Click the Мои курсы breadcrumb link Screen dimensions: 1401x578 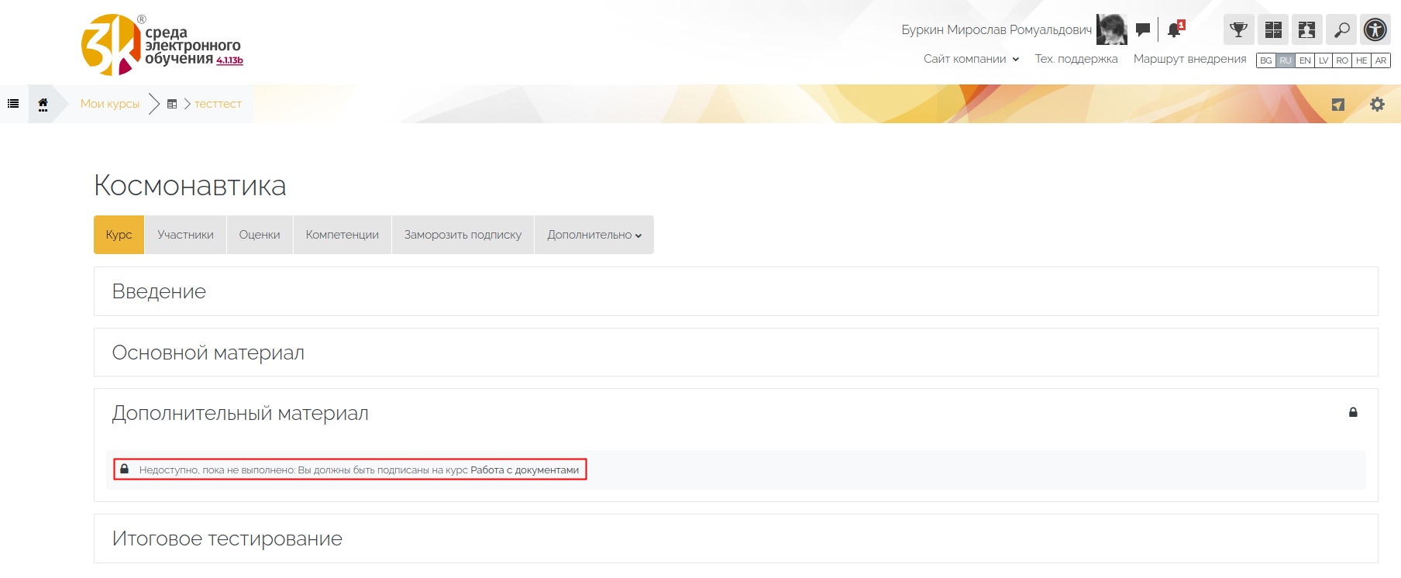pyautogui.click(x=110, y=104)
